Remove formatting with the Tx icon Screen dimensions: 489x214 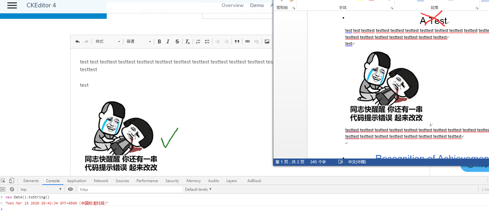tap(188, 41)
